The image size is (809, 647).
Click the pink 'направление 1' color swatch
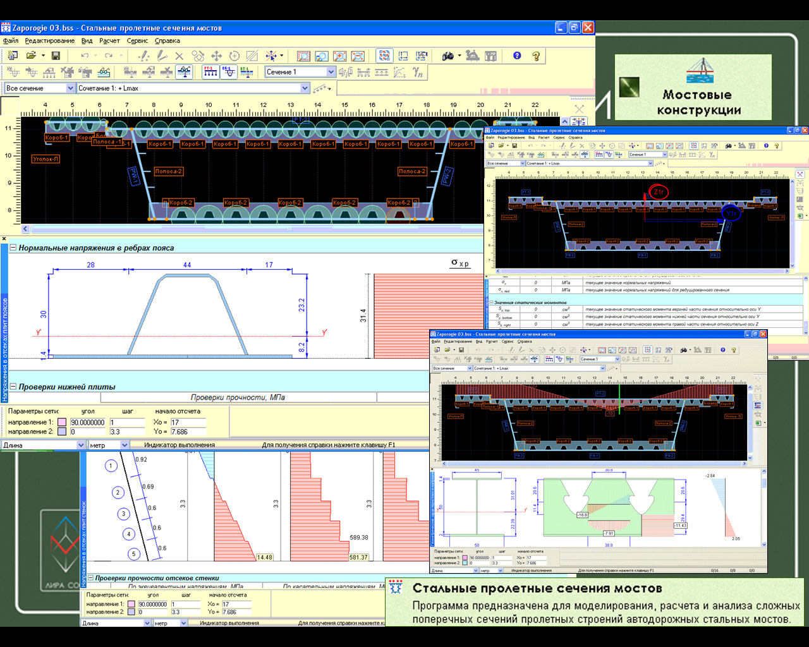(x=62, y=422)
